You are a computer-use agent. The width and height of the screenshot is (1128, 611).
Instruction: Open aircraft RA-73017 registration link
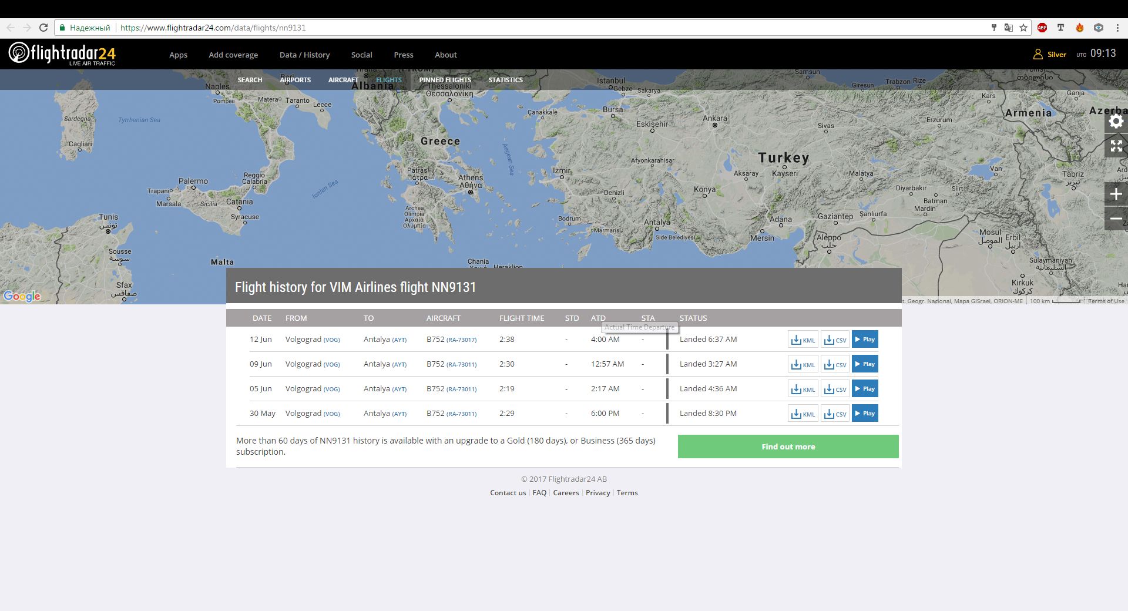[461, 340]
